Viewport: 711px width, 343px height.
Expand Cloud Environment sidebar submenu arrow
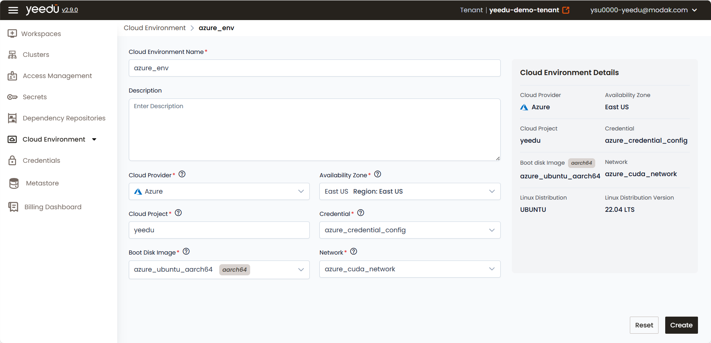[x=94, y=139]
